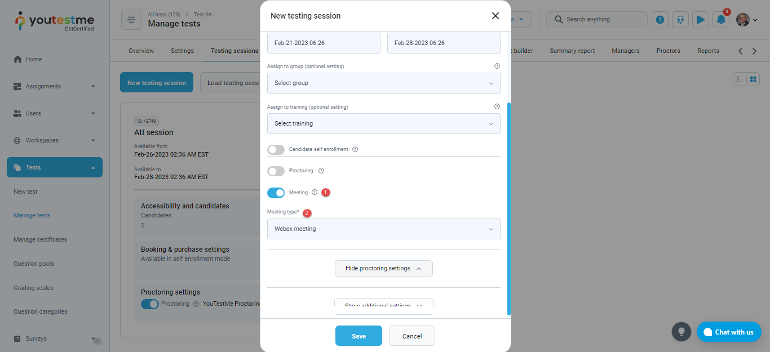Click the headset support icon

(680, 20)
